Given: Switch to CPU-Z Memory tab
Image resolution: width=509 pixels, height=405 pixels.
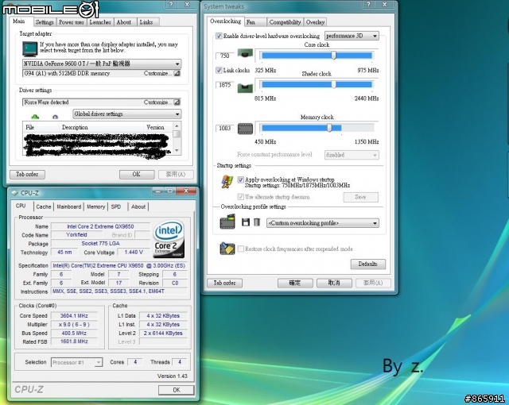Looking at the screenshot, I should 95,206.
